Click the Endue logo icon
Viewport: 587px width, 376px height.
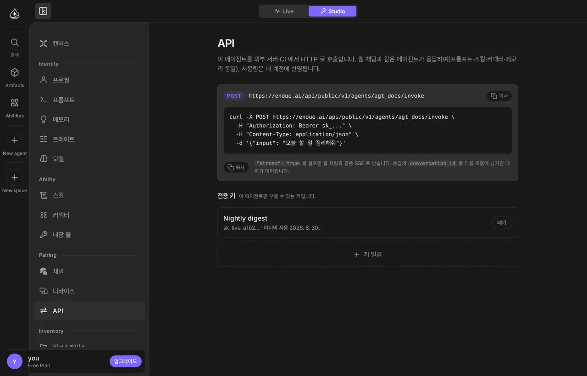(15, 14)
